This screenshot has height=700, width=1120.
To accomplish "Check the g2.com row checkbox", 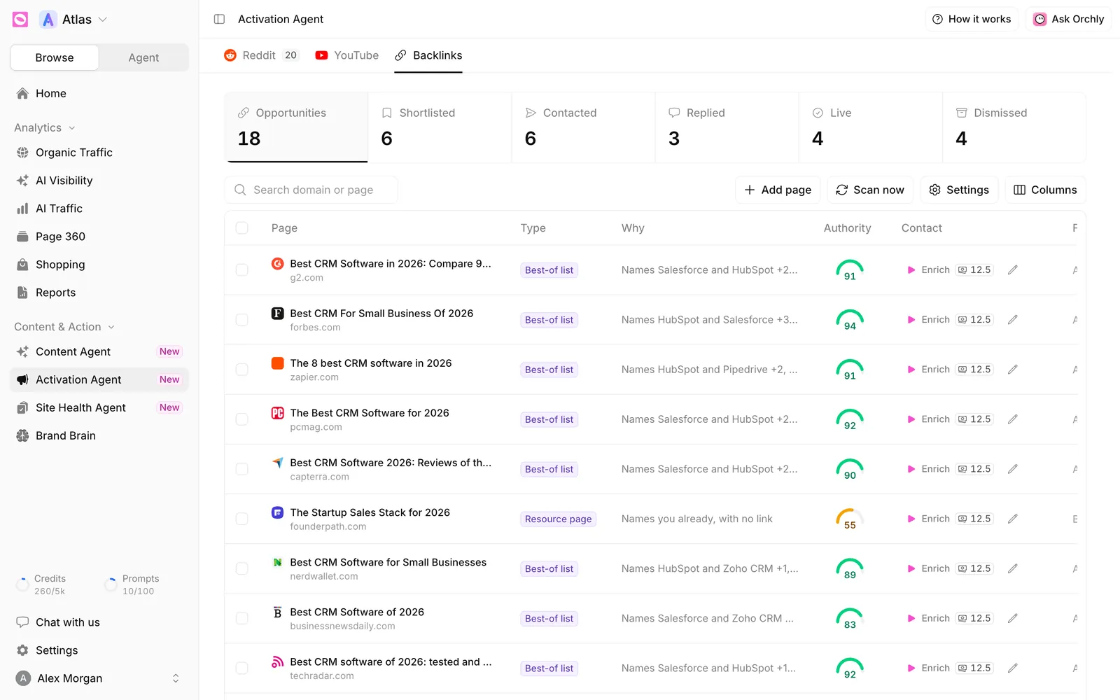I will click(x=242, y=269).
